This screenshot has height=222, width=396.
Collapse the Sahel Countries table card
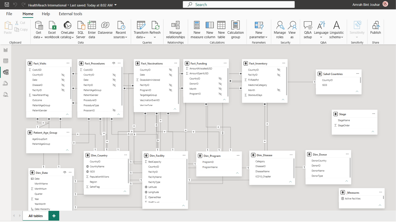pyautogui.click(x=357, y=91)
